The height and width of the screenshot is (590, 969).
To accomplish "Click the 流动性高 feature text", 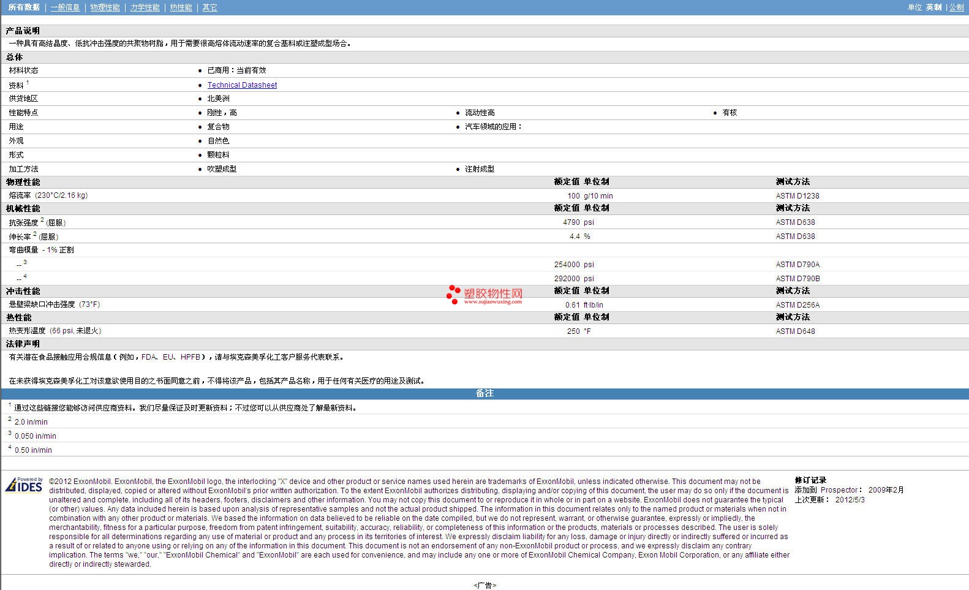I will pos(480,113).
